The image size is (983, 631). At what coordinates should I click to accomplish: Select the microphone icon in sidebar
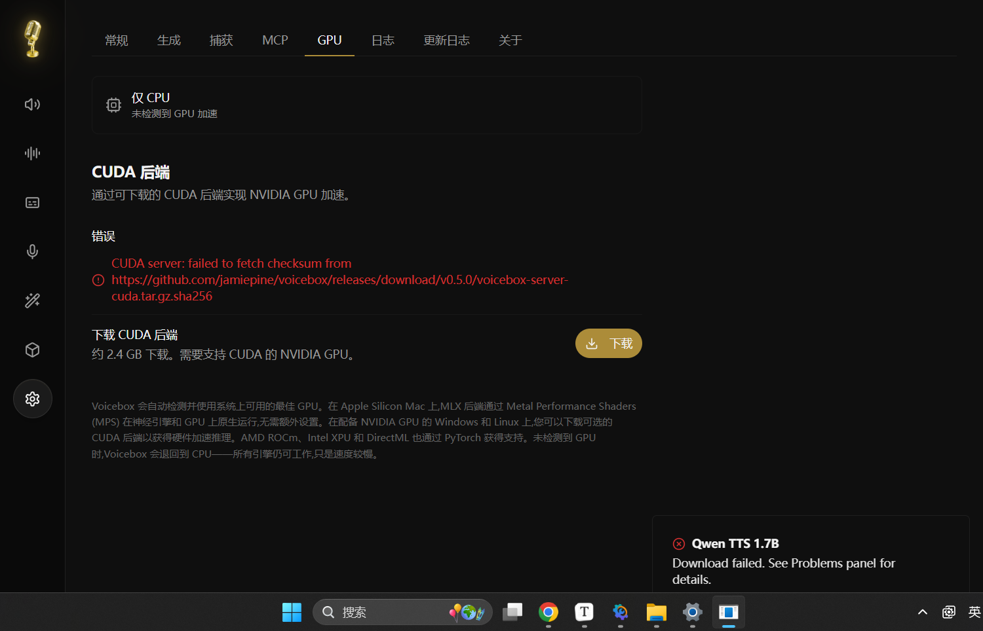(32, 251)
